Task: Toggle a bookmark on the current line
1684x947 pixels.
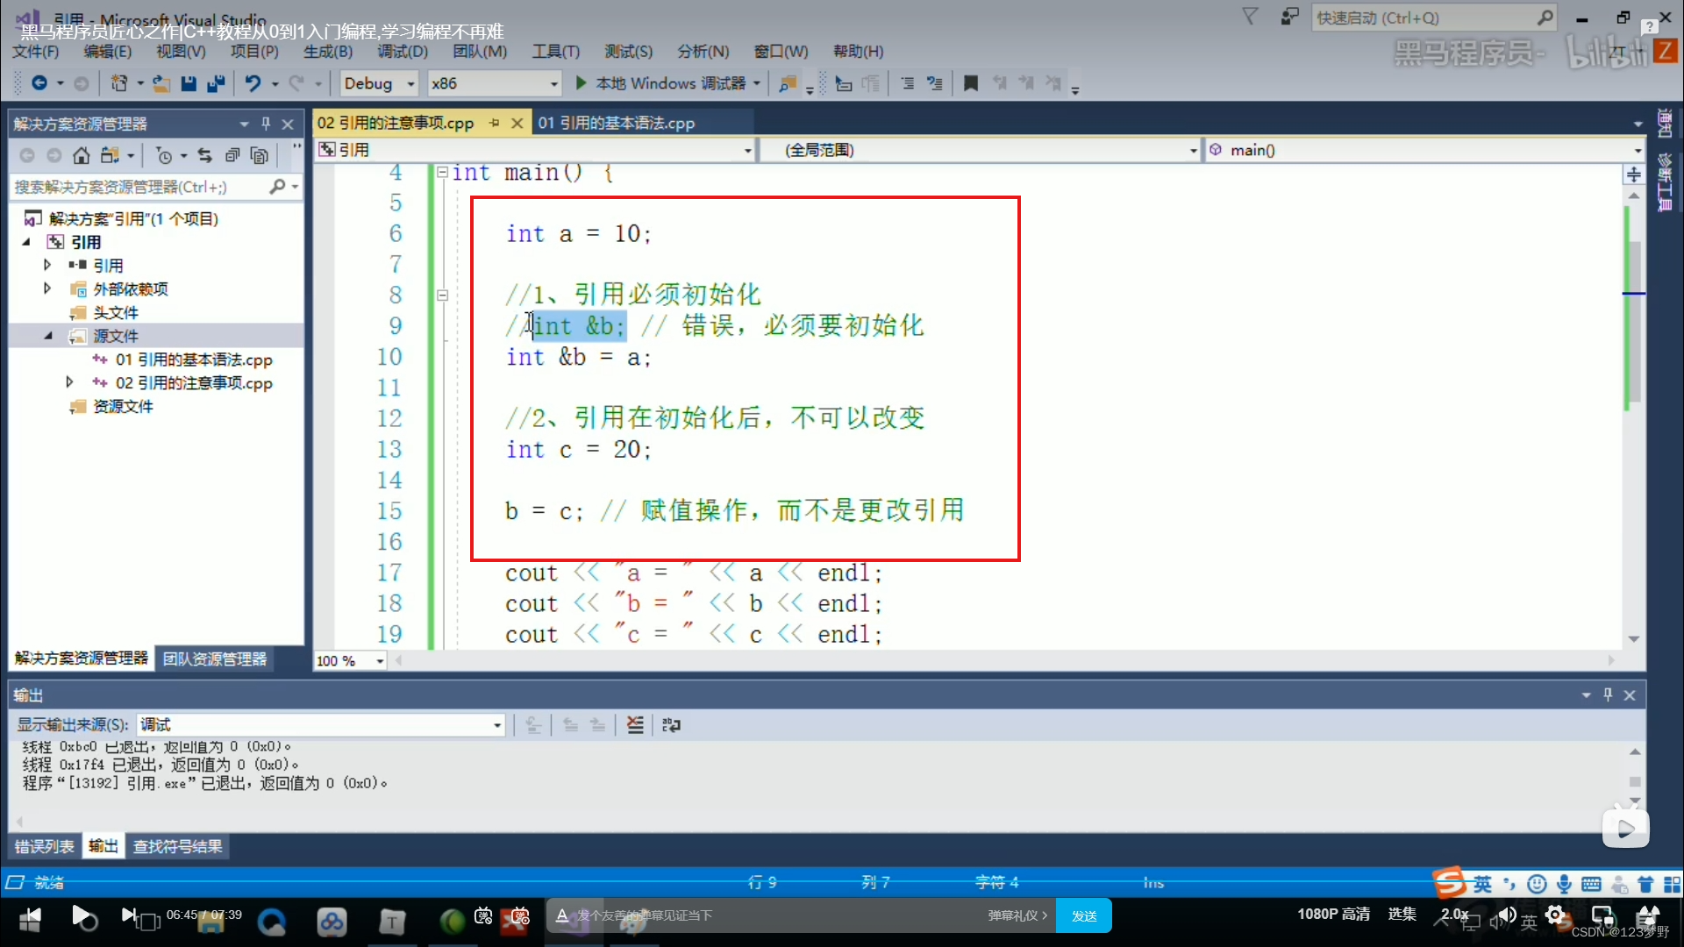Action: pyautogui.click(x=971, y=83)
